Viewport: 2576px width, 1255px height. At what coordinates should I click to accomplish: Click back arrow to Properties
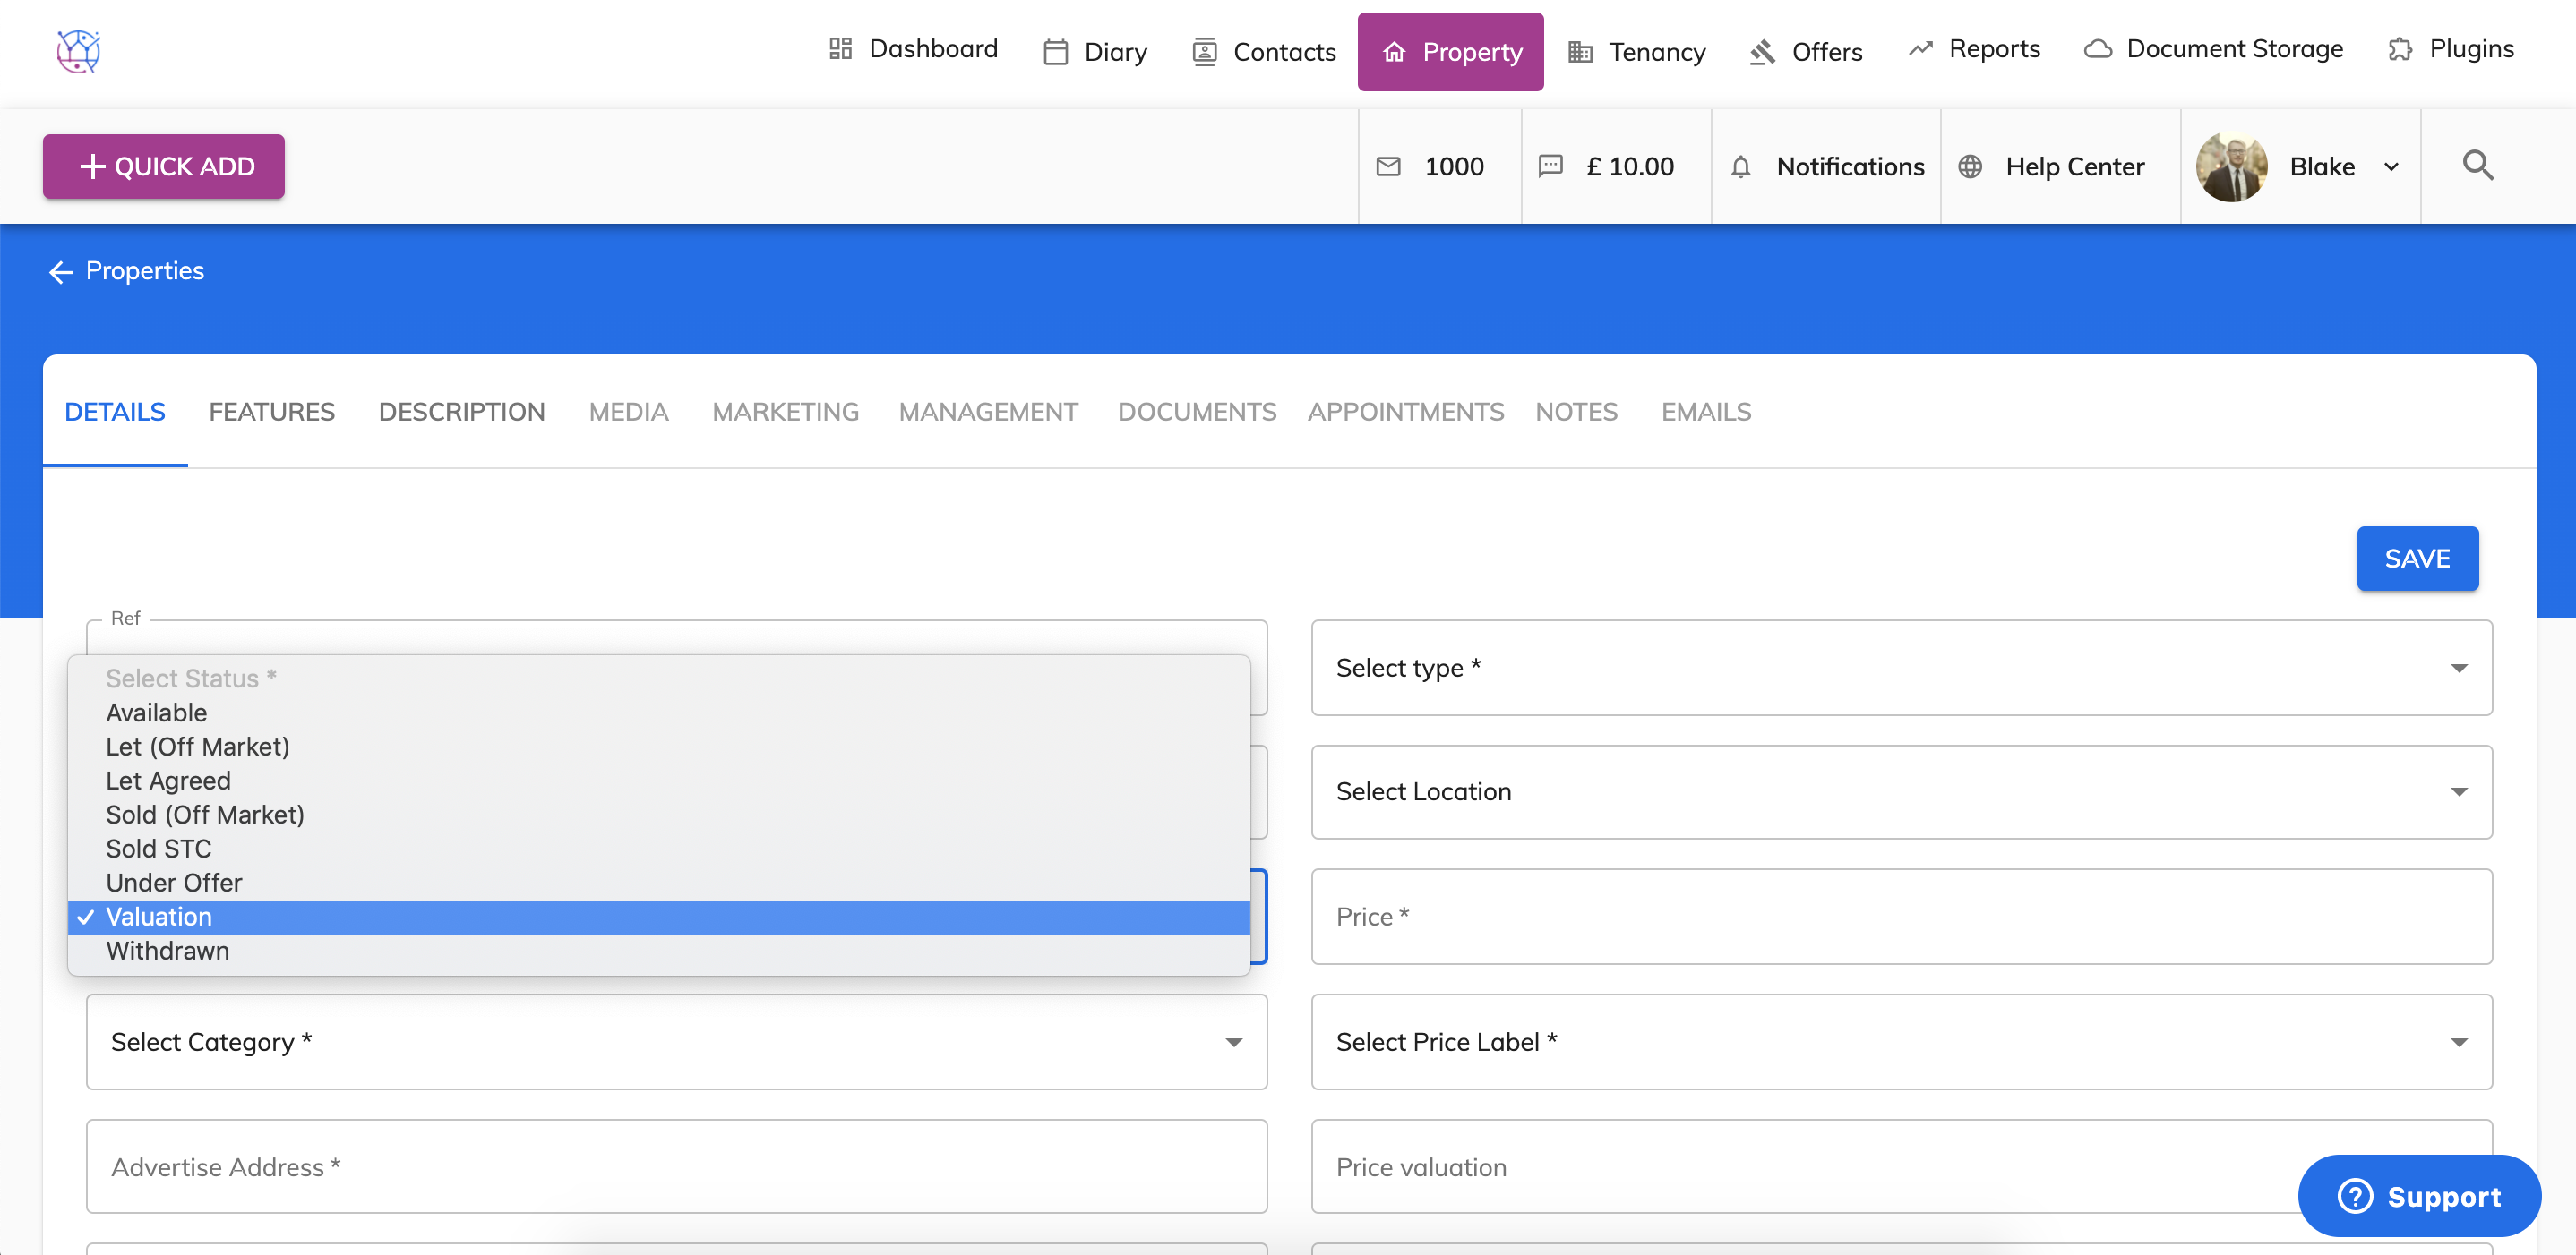coord(61,272)
